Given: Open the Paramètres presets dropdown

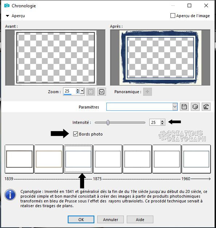Looking at the screenshot, I should click(175, 107).
